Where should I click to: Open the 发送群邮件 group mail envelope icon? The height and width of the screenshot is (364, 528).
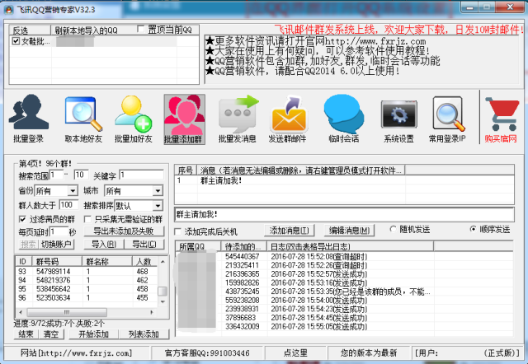(x=288, y=119)
